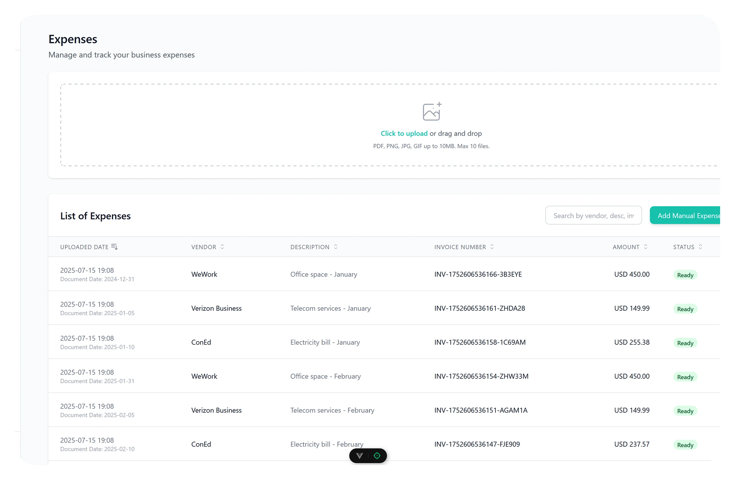Click Verizon Business Telecom services February row
735x480 pixels.
click(x=332, y=410)
